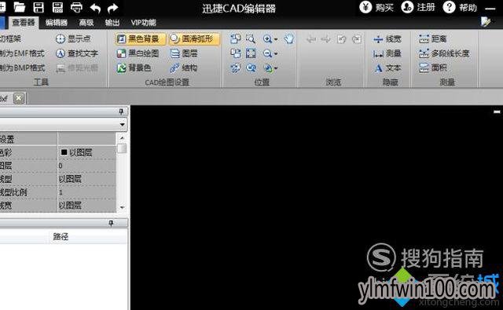Viewport: 503px width, 310px height.
Task: Select the pan hand tool
Action: coord(288,38)
